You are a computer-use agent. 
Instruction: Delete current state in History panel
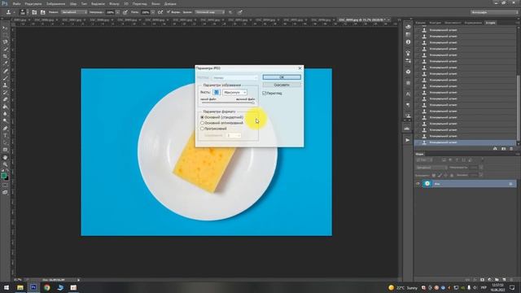(511, 148)
